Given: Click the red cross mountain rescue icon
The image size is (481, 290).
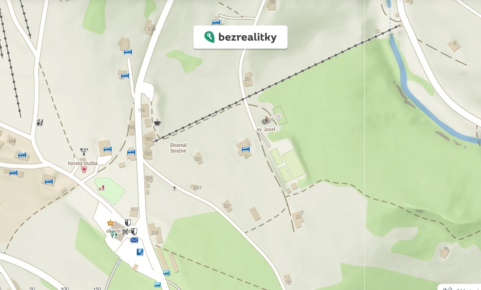Looking at the screenshot, I should pos(84,169).
